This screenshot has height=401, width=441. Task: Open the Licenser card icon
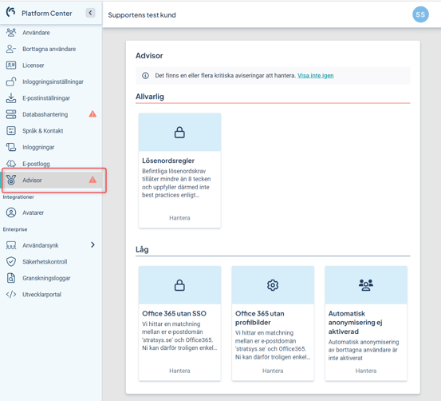tap(11, 65)
